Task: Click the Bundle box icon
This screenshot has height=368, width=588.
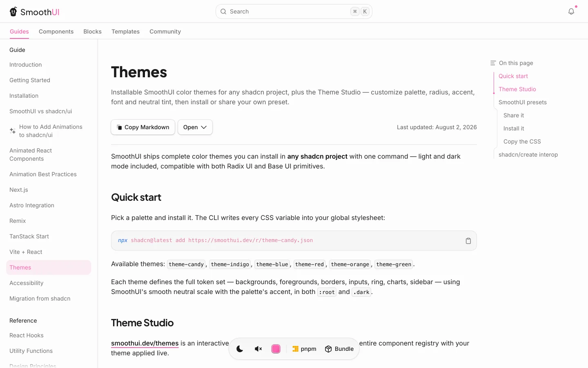Action: 328,349
